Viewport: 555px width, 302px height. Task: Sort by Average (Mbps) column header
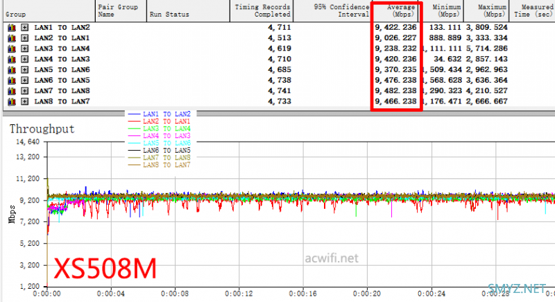pyautogui.click(x=396, y=11)
